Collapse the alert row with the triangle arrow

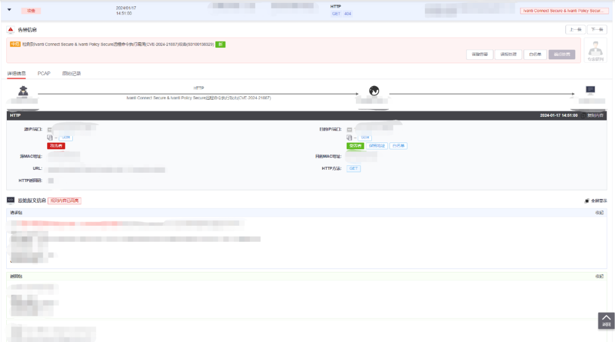tap(10, 10)
